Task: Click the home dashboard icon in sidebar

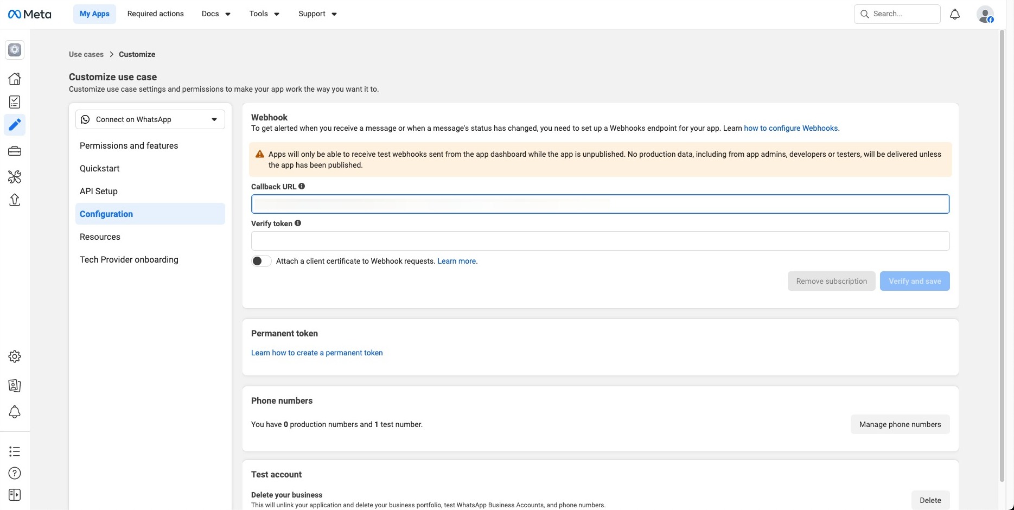Action: 15,79
